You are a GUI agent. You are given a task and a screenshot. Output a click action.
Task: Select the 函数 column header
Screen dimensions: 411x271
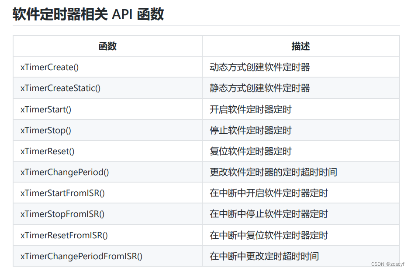pyautogui.click(x=107, y=46)
